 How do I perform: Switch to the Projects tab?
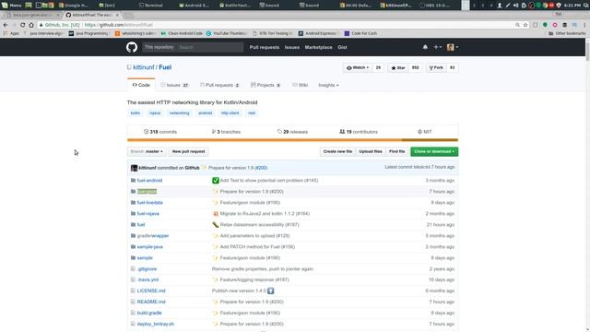coord(265,85)
